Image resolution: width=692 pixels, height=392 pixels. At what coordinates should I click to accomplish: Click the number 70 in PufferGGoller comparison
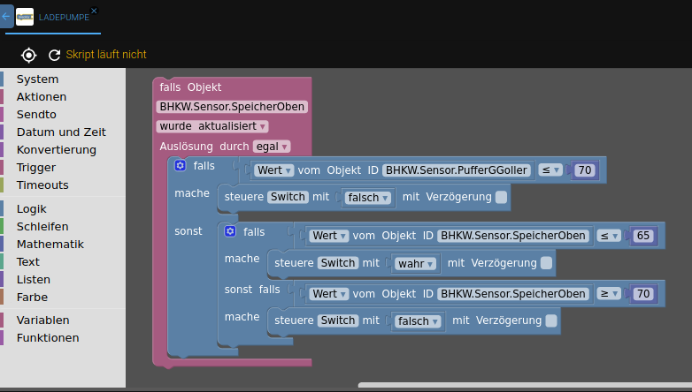(585, 170)
